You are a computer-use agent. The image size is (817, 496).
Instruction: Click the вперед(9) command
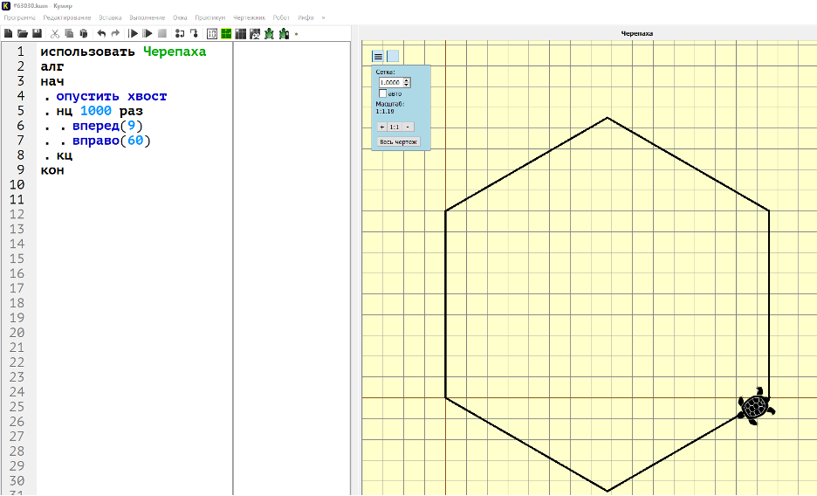tap(107, 126)
